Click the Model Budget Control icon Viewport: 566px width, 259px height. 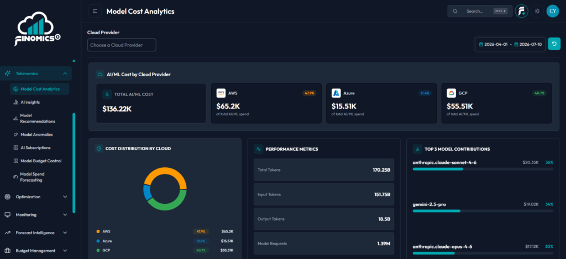(x=16, y=161)
